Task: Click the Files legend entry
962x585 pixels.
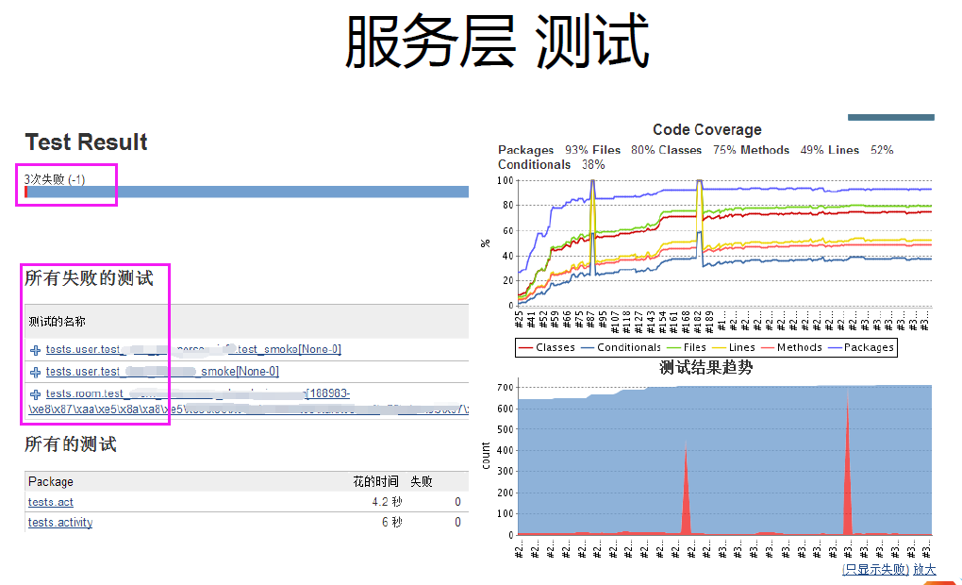Action: [686, 347]
